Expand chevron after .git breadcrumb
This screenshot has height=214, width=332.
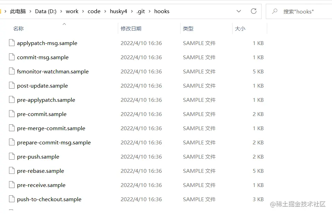tap(149, 11)
